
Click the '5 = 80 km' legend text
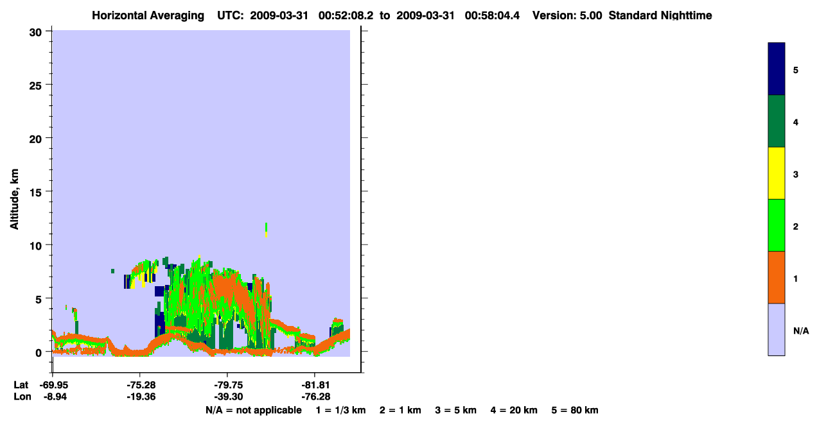[575, 411]
